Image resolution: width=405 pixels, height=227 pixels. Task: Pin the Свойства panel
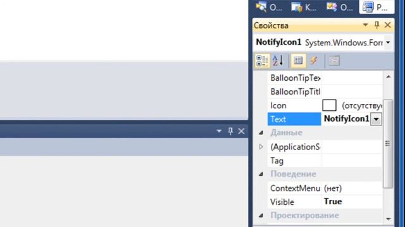tap(377, 25)
